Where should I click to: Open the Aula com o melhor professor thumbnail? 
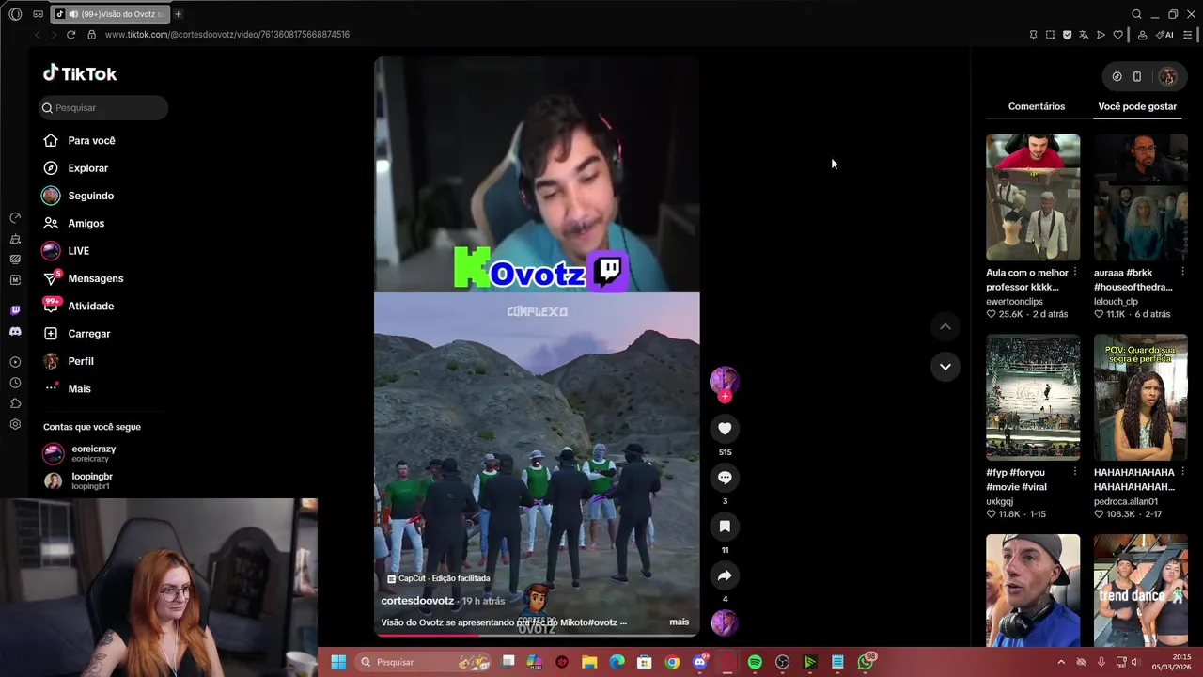point(1033,197)
